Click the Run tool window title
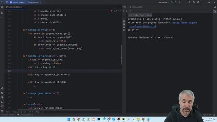 pyautogui.click(x=125, y=7)
